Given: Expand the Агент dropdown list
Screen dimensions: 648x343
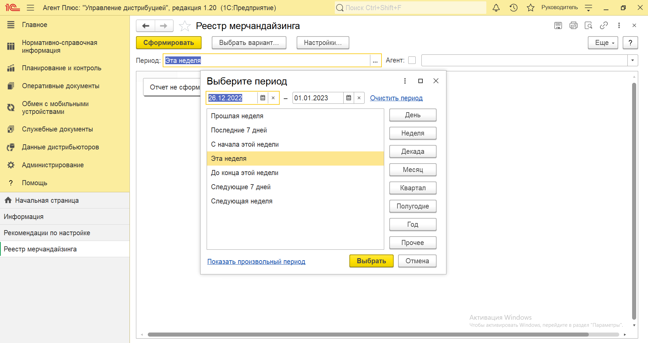Looking at the screenshot, I should [x=632, y=60].
